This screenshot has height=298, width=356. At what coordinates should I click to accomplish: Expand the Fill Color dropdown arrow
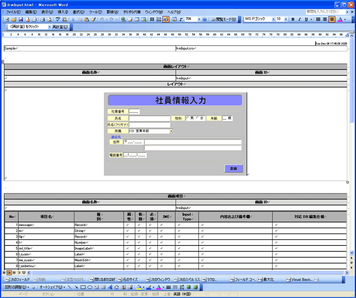click(x=143, y=287)
